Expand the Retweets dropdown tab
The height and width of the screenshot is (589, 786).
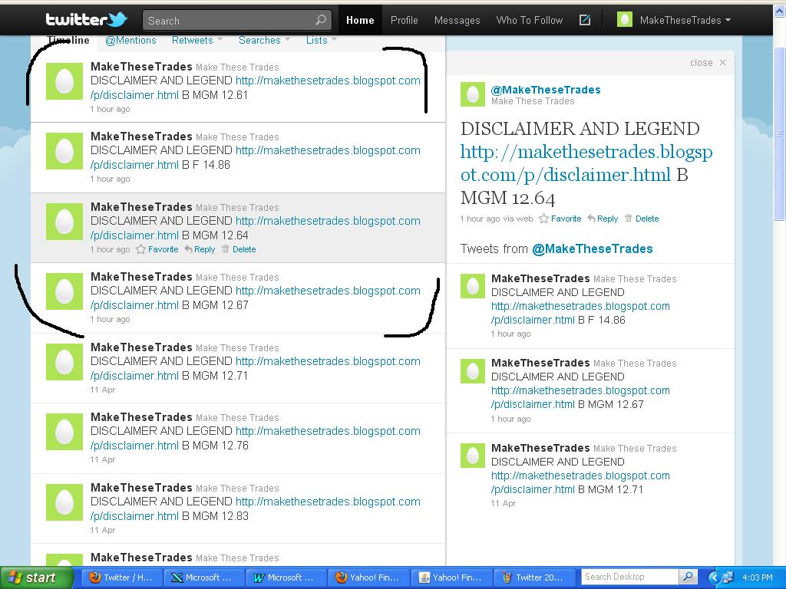(x=197, y=40)
